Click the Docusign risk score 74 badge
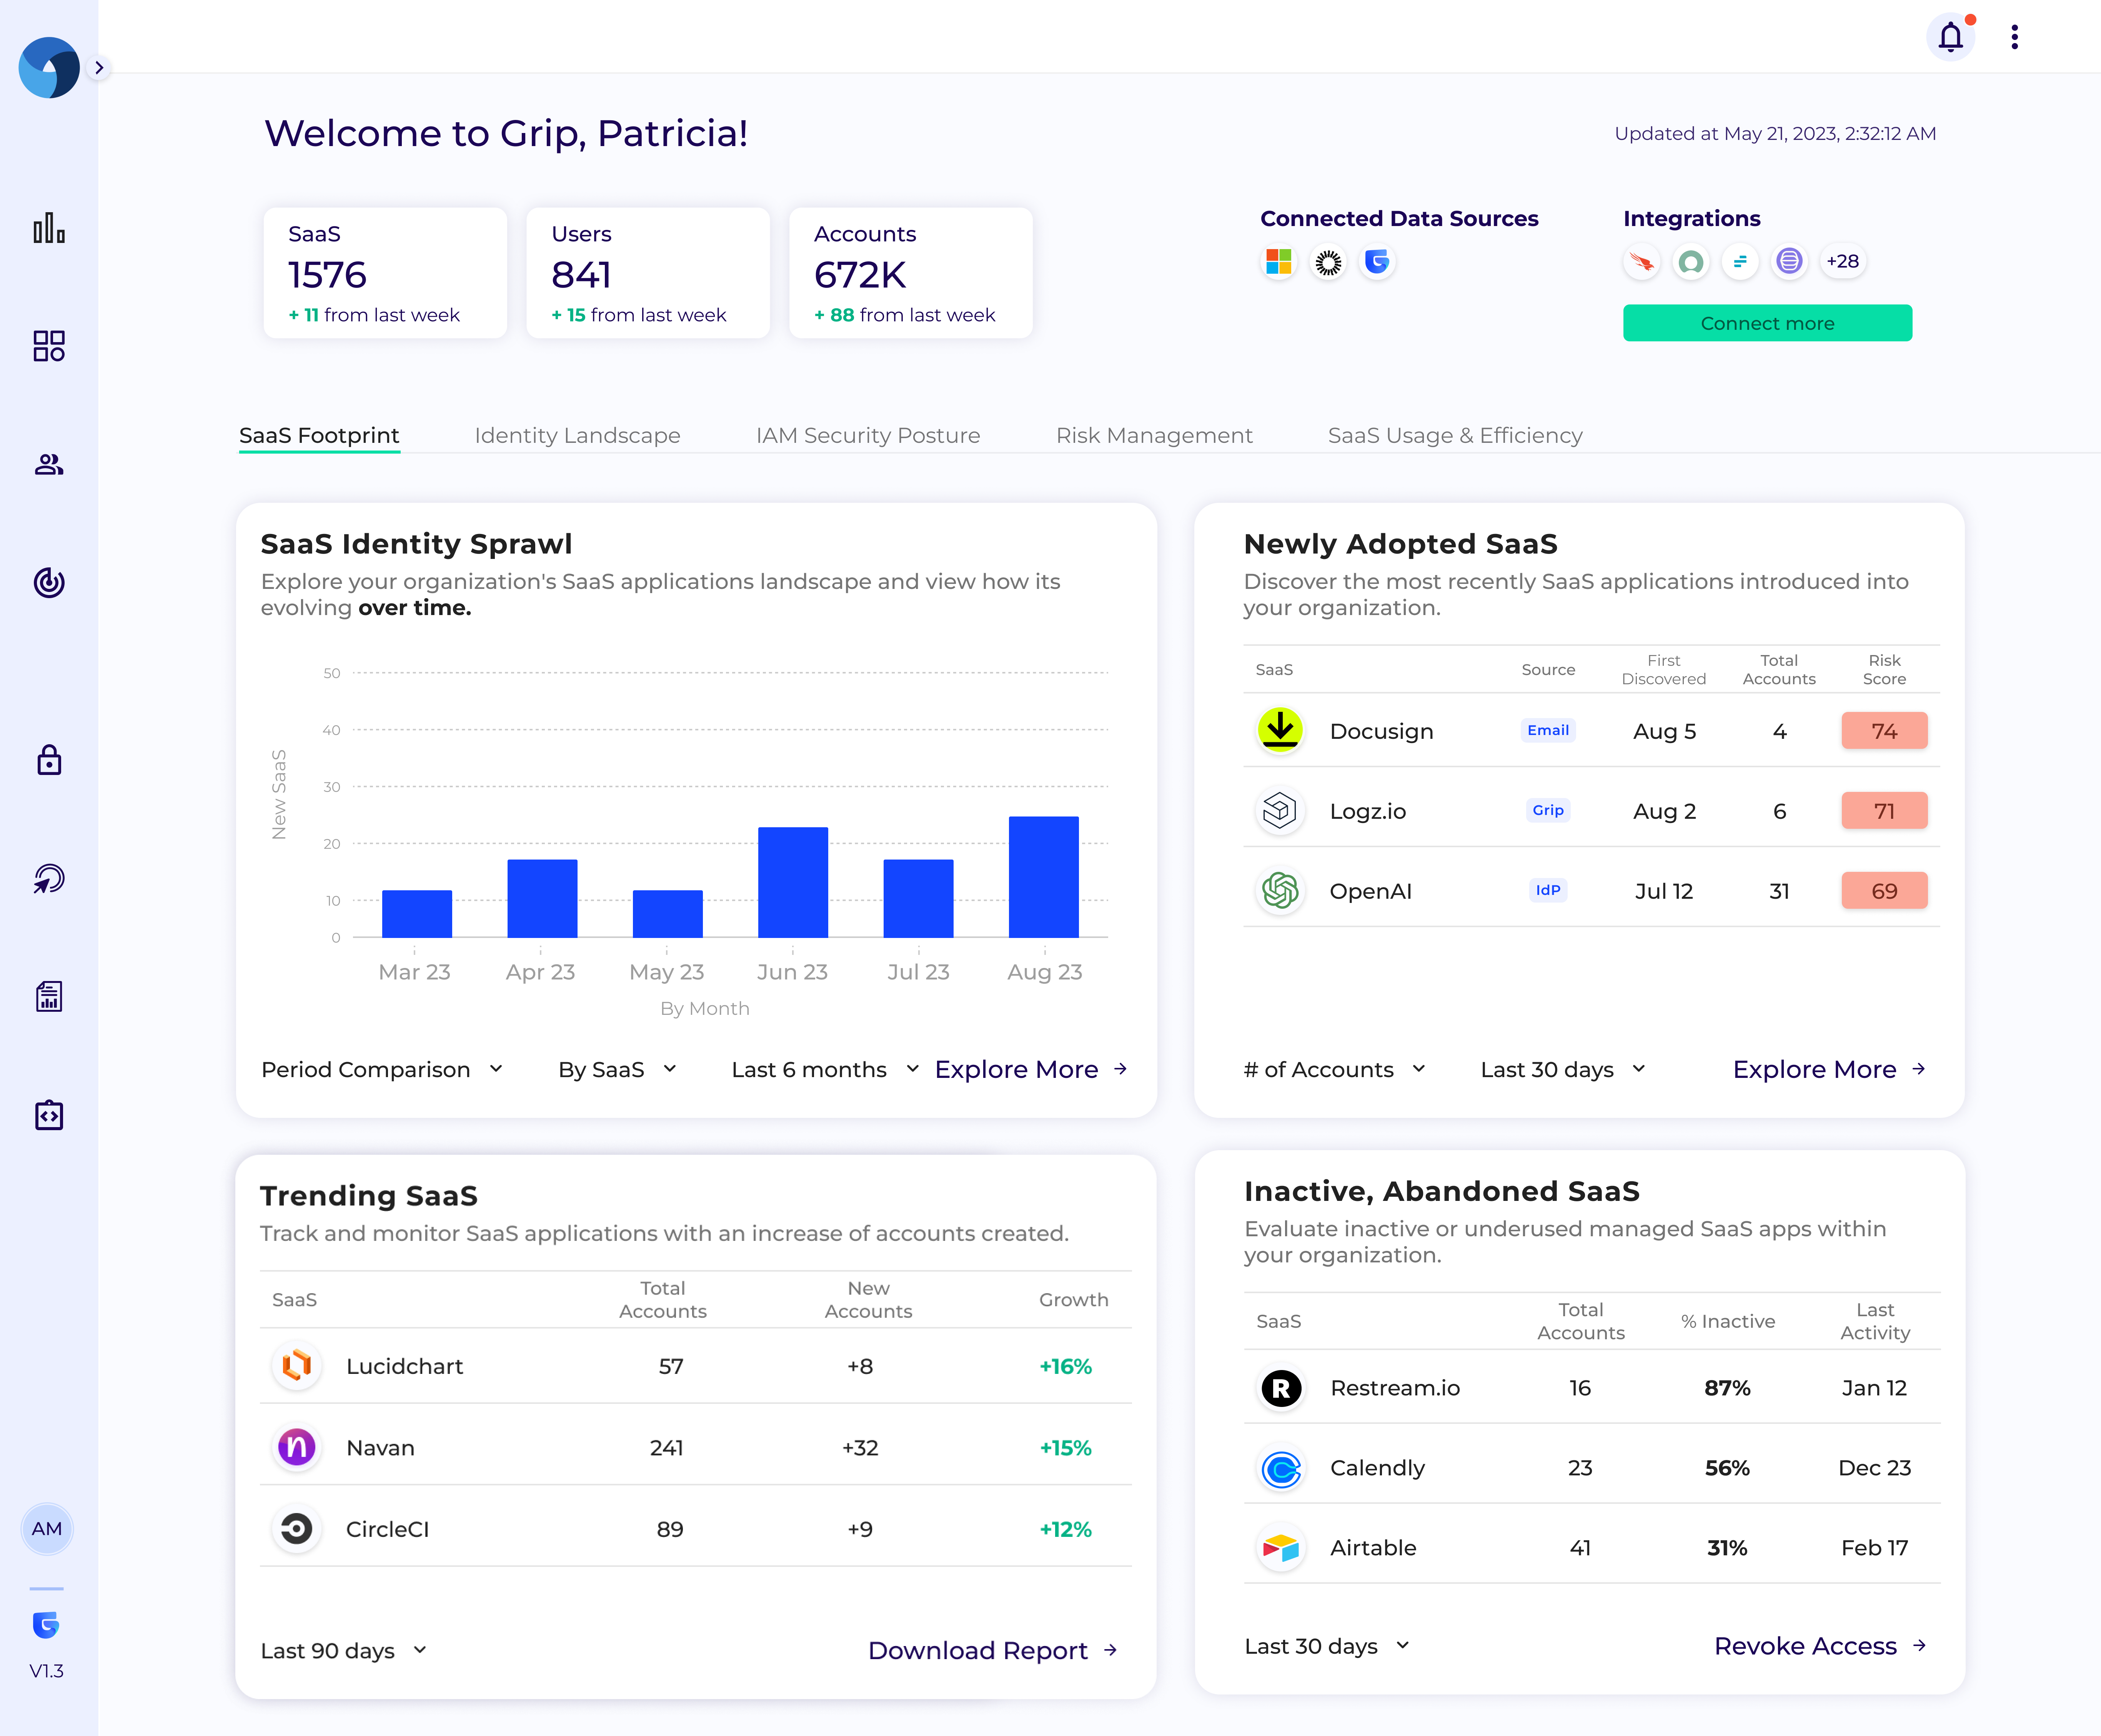The height and width of the screenshot is (1736, 2101). 1884,731
